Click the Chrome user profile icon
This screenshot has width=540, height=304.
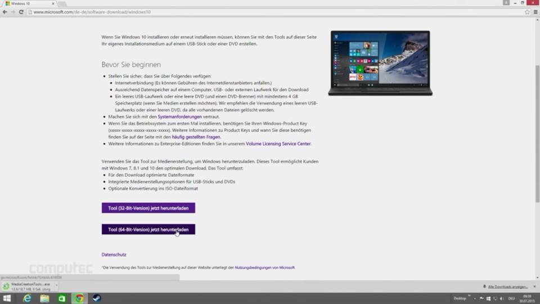(506, 3)
